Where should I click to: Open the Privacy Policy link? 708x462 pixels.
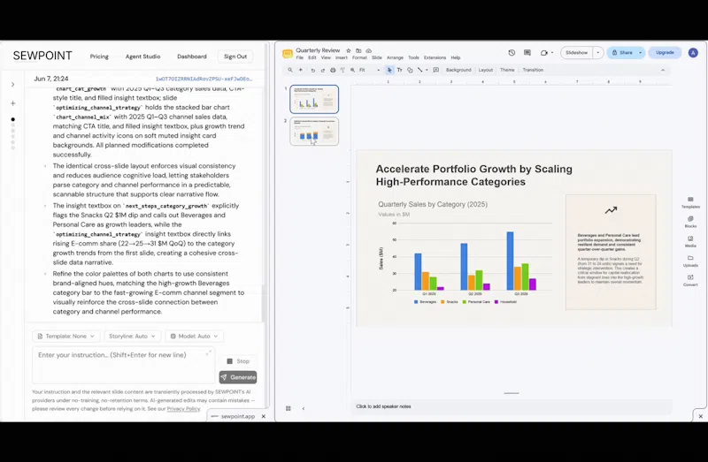pyautogui.click(x=183, y=409)
